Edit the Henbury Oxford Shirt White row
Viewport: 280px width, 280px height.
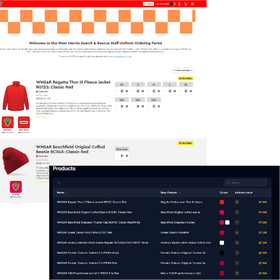coord(263,242)
